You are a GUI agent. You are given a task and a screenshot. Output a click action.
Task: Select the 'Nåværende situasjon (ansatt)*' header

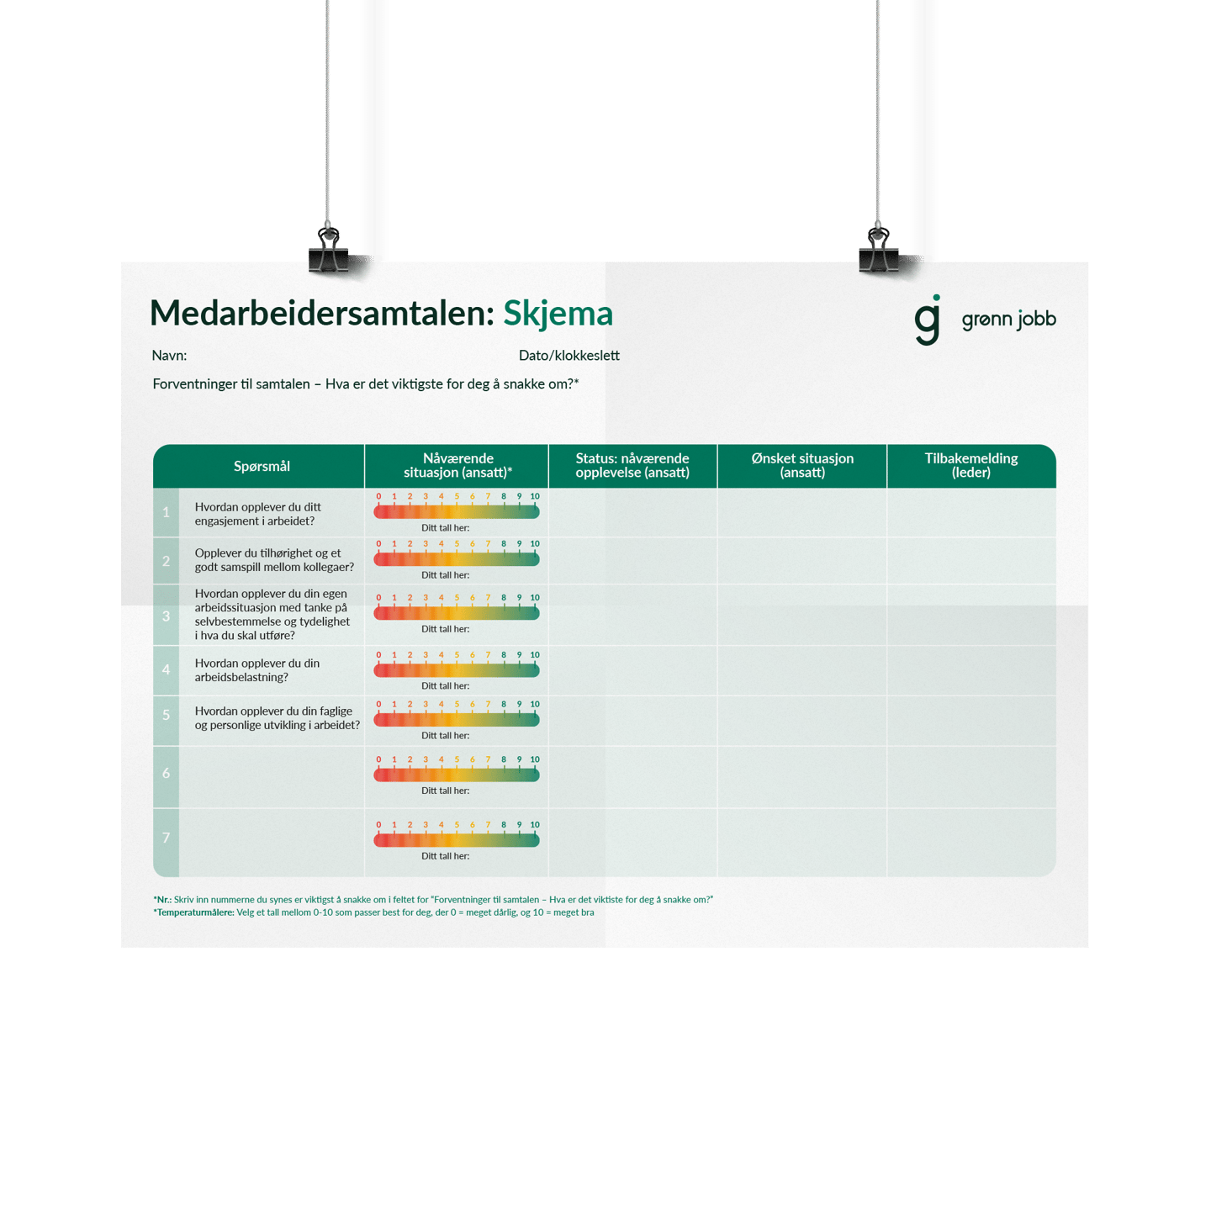[x=457, y=466]
